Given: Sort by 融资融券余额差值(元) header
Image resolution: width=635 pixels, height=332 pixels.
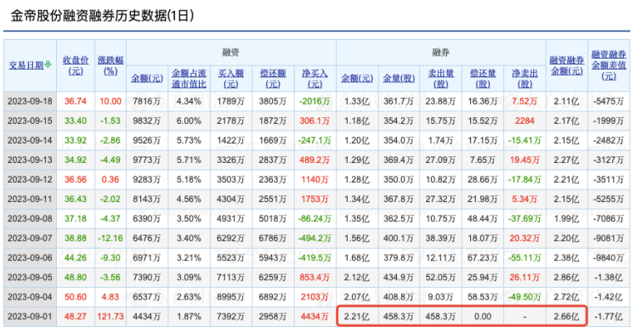Looking at the screenshot, I should [x=609, y=65].
